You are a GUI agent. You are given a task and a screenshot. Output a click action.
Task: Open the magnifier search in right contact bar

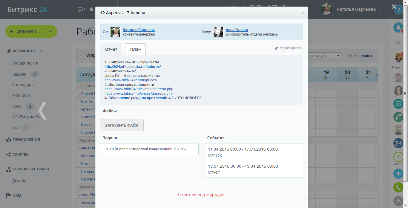398,43
